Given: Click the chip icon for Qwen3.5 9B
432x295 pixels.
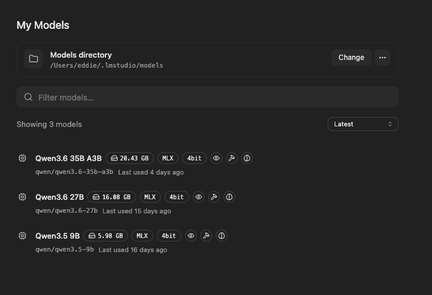Looking at the screenshot, I should click(x=22, y=236).
